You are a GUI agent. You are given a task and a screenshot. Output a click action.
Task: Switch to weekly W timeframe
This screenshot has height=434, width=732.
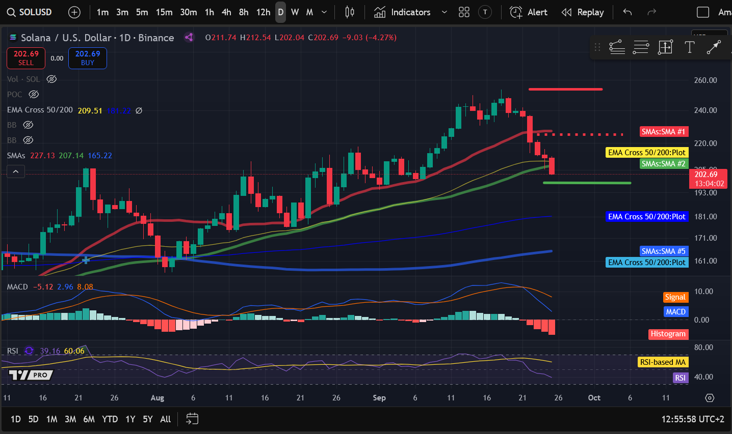295,12
